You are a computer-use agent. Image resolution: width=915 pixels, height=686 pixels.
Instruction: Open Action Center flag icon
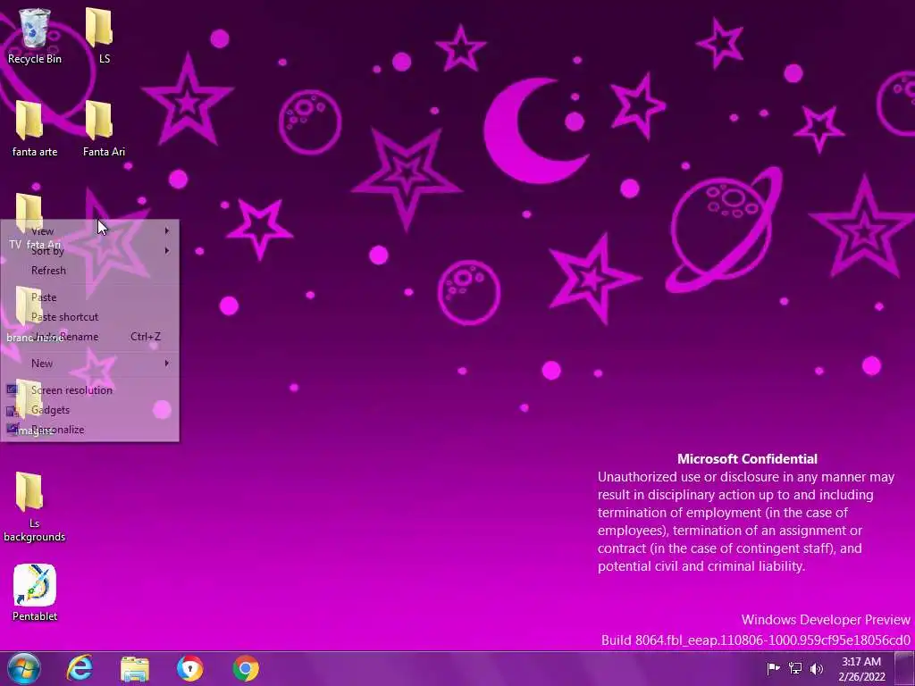click(773, 668)
